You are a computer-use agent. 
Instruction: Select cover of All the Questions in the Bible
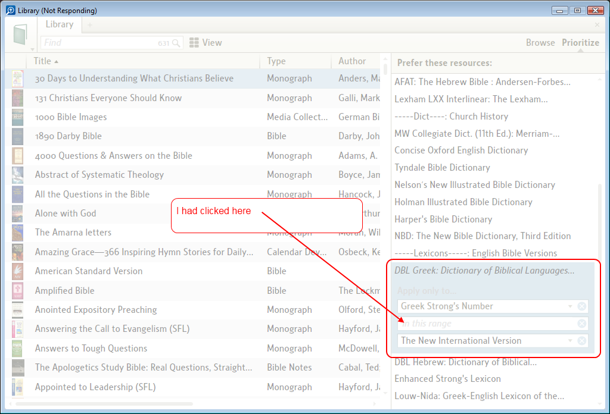[17, 194]
